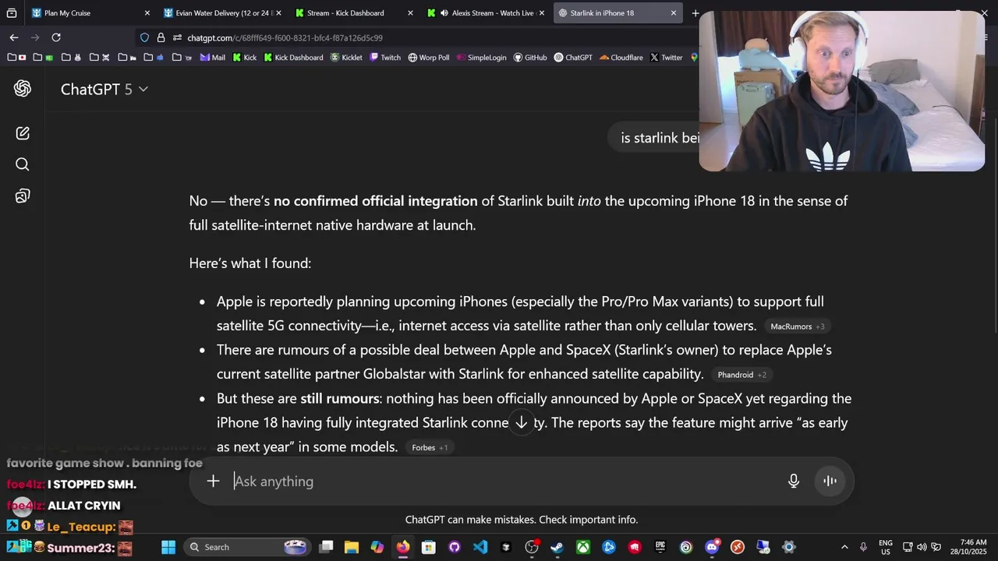Open the Xbox app from the taskbar
The height and width of the screenshot is (561, 998).
tap(583, 547)
